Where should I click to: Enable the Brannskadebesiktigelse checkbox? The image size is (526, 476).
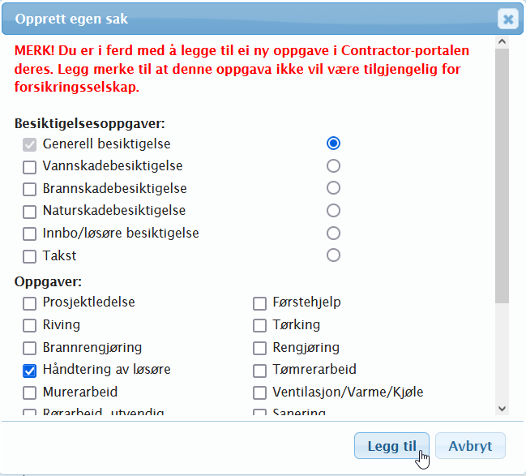click(x=30, y=190)
